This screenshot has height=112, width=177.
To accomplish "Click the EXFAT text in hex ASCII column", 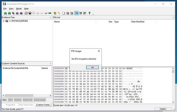I will 130,68.
